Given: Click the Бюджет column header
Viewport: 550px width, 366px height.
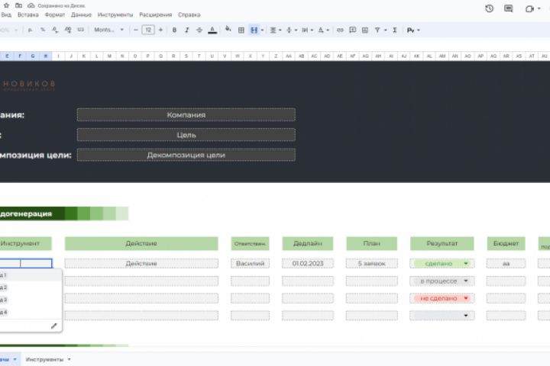Looking at the screenshot, I should tap(506, 243).
